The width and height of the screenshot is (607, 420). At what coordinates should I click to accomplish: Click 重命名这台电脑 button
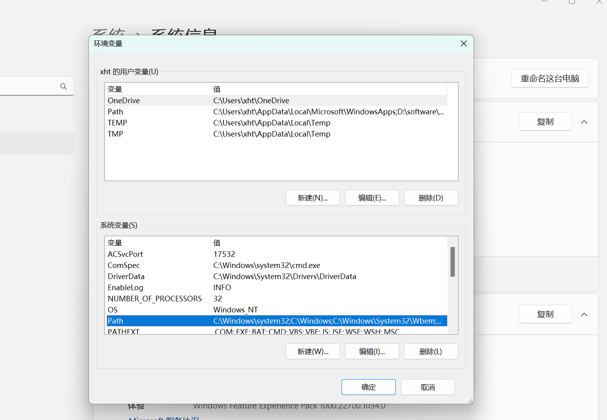click(x=550, y=78)
